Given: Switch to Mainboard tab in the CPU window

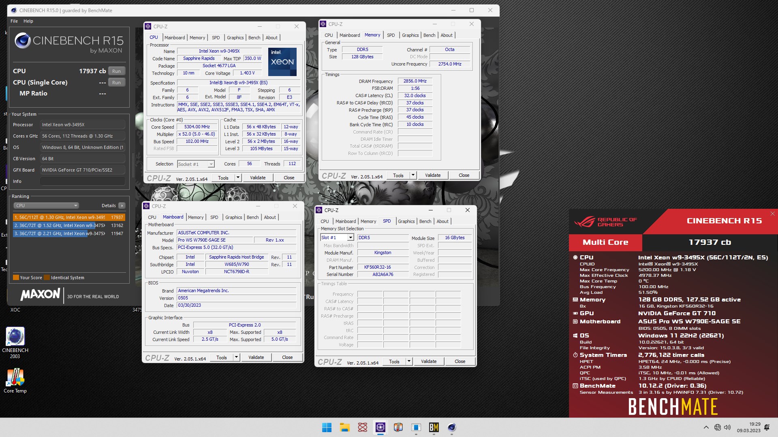Looking at the screenshot, I should (x=175, y=38).
